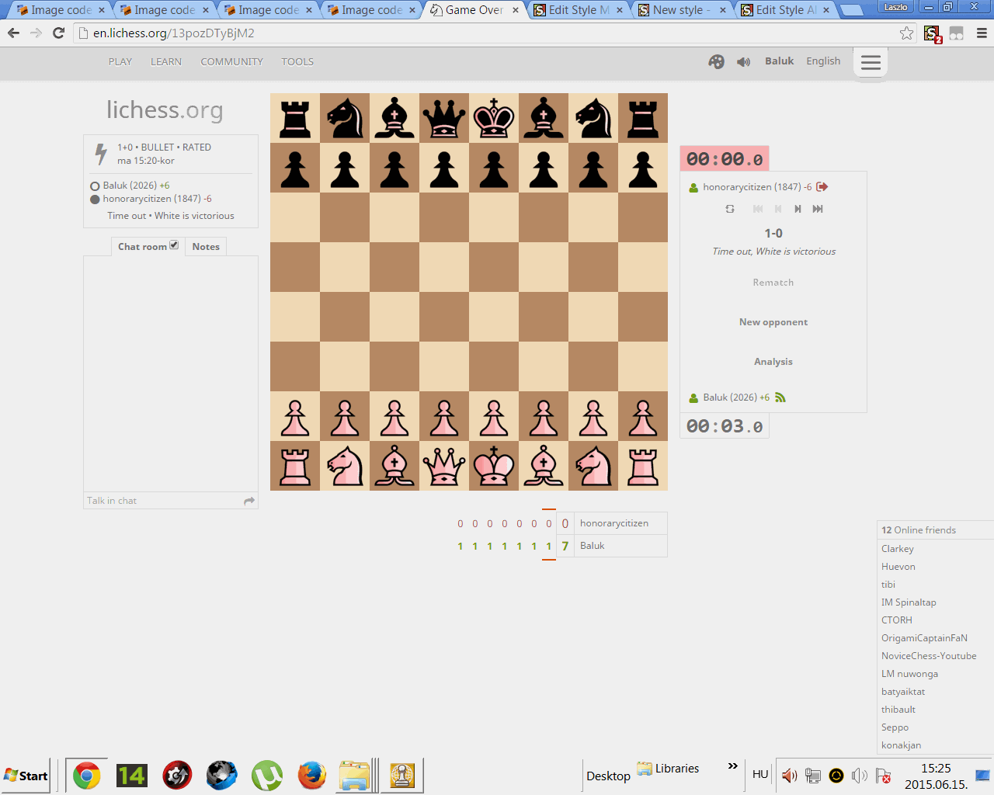Switch to the New style browser tab

[682, 10]
